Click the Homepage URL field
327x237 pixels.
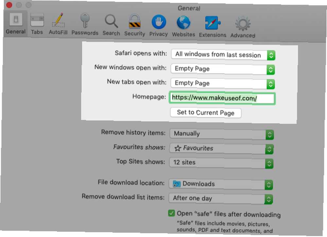tap(222, 98)
